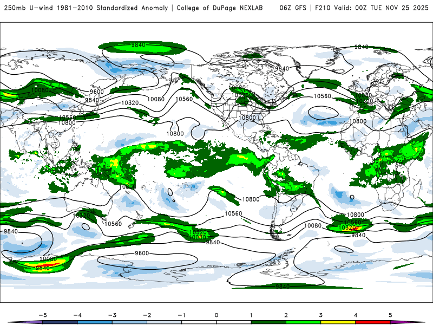Click the '2' tick label on the colorbar
Viewport: 433px width, 325px height.
[286, 315]
